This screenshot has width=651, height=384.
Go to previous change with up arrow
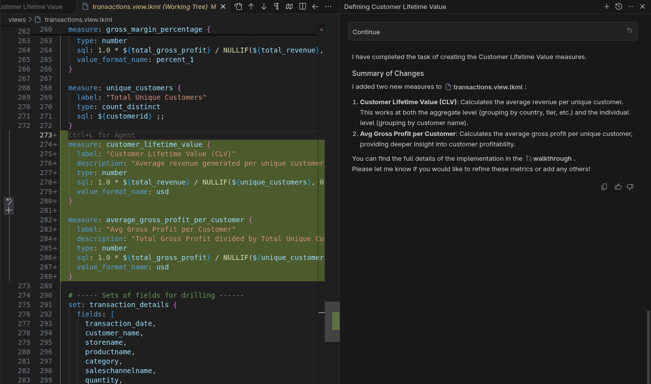pos(251,6)
